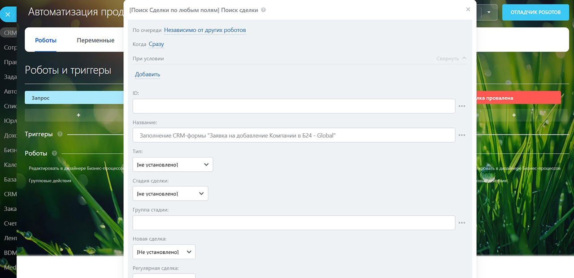Click the help icon next to Поиск сделки title
Viewport: 574px width, 278px height.
(x=263, y=10)
